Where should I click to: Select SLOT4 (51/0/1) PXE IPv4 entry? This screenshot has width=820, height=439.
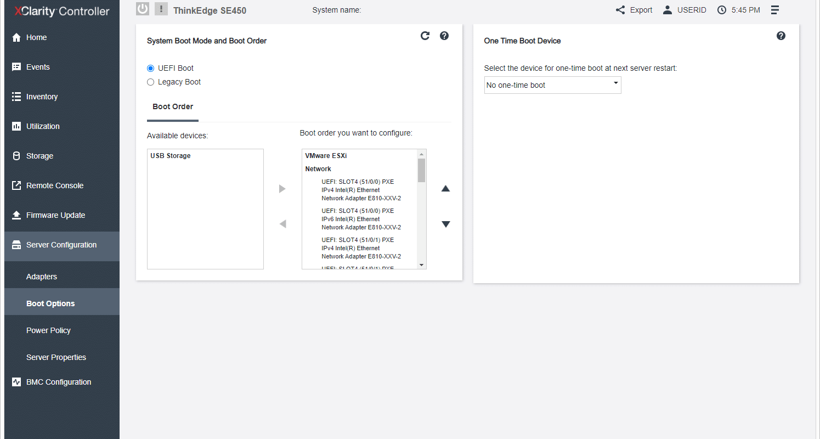361,248
